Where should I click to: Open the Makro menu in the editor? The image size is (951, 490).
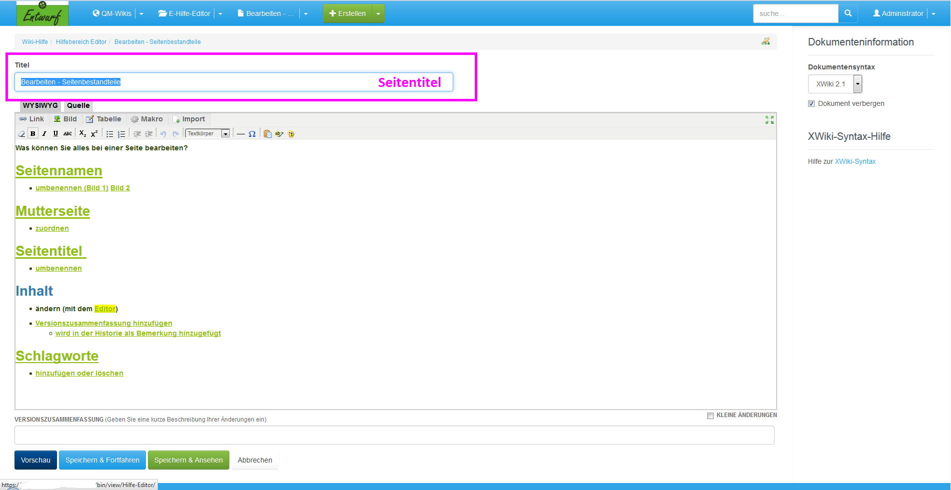147,119
